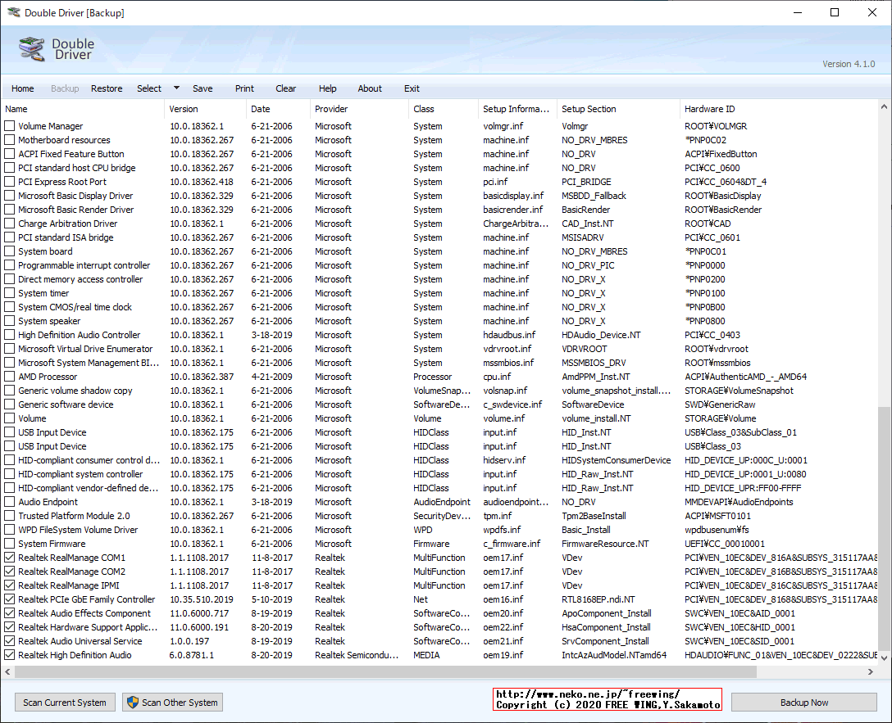Check the Volume Manager driver checkbox
This screenshot has width=892, height=723.
(10, 126)
